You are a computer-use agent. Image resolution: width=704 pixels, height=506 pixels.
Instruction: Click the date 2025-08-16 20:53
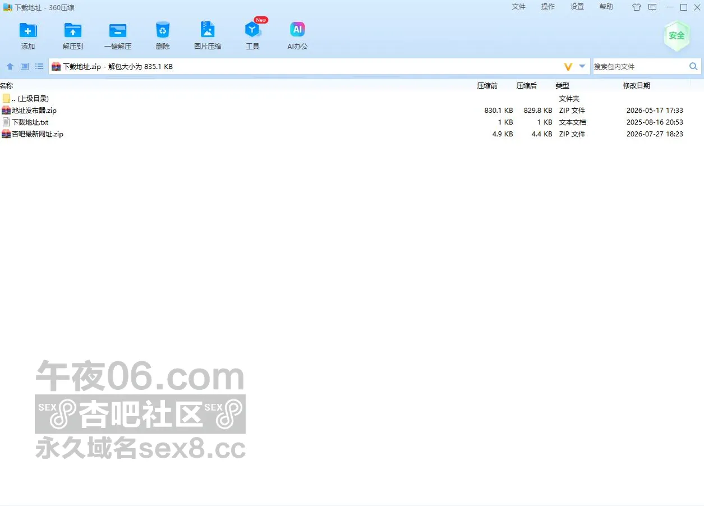point(655,122)
